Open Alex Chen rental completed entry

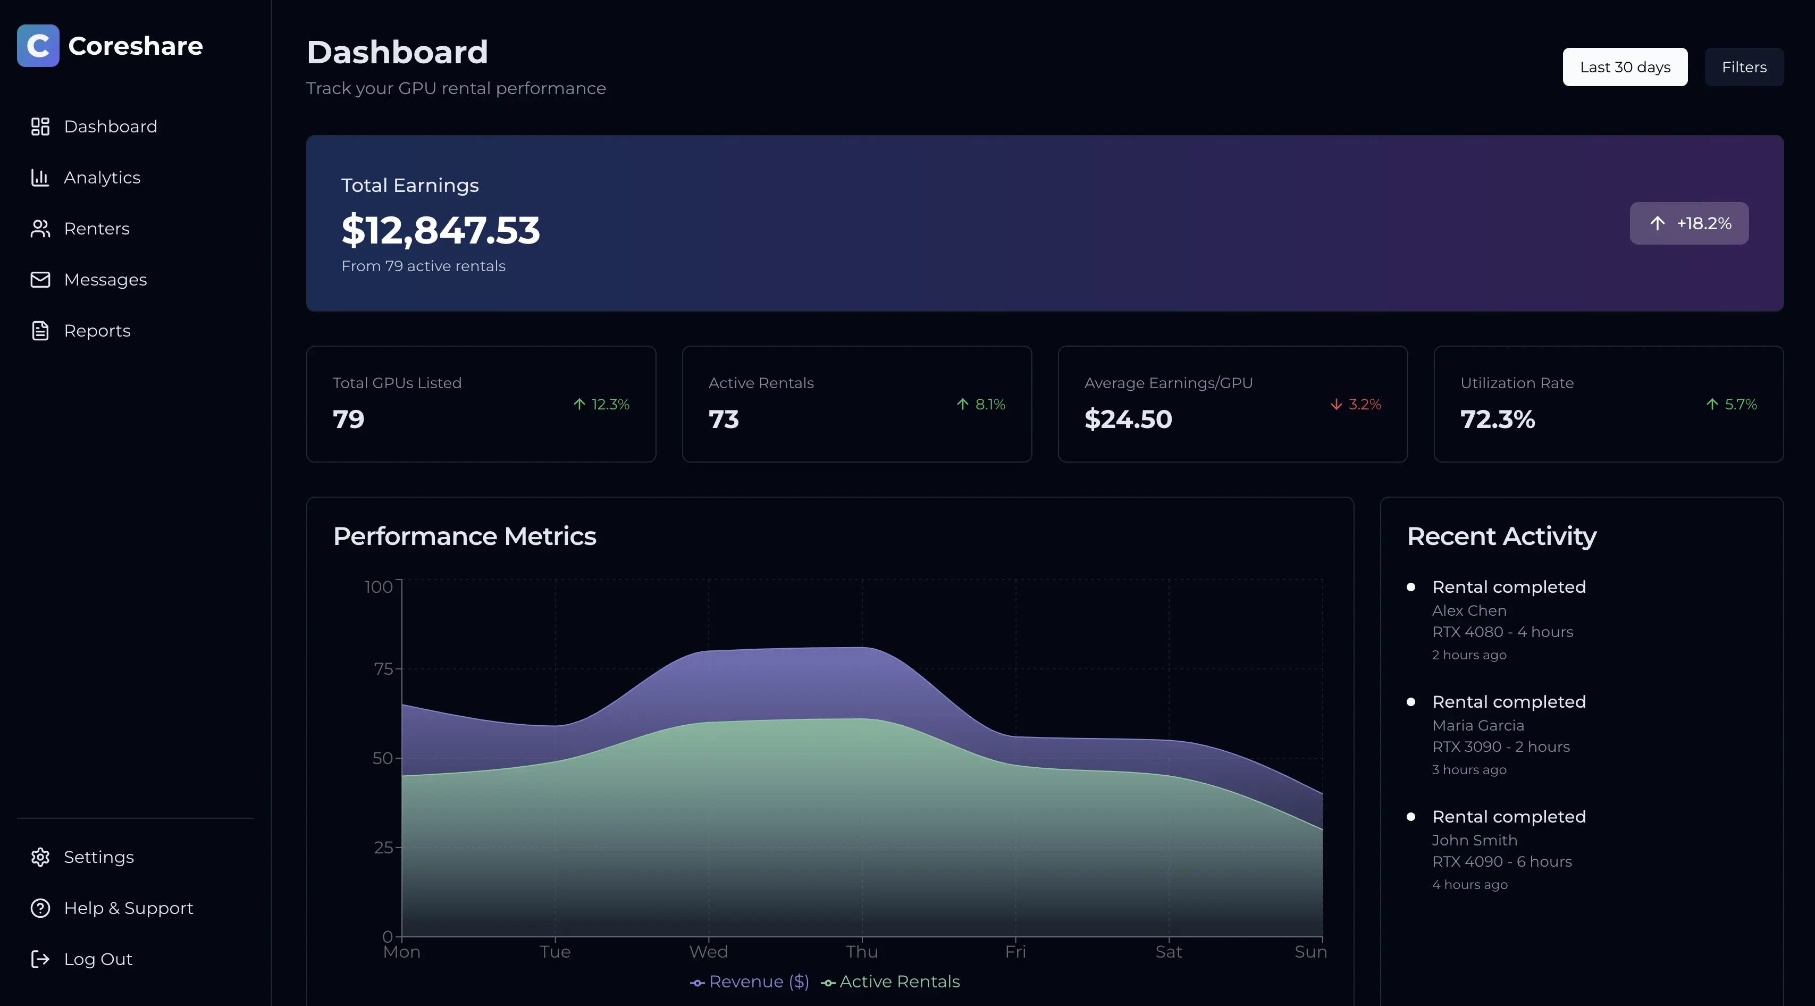click(1508, 588)
